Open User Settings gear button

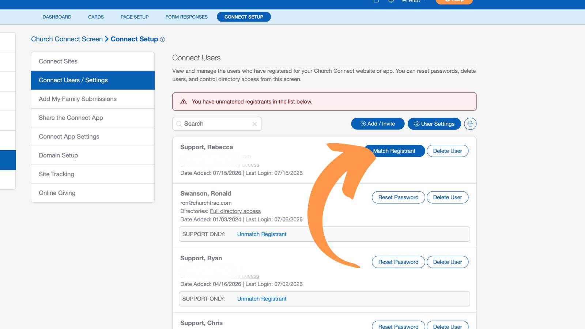coord(434,124)
